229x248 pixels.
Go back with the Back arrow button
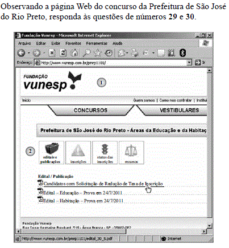[21, 53]
